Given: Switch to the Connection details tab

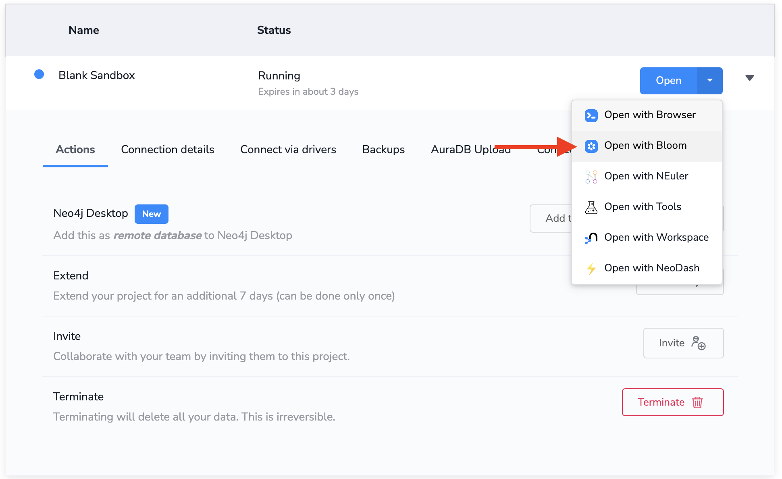Looking at the screenshot, I should [167, 149].
